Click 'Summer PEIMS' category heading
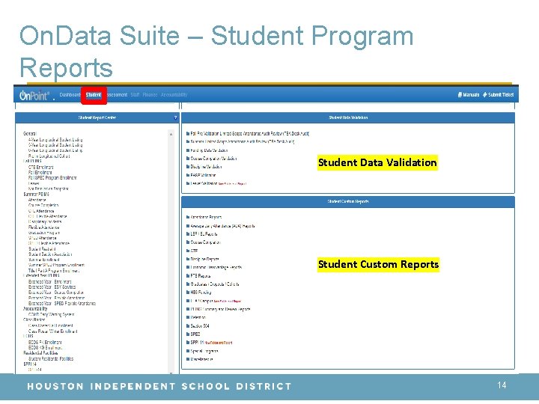The image size is (539, 404). 36,195
